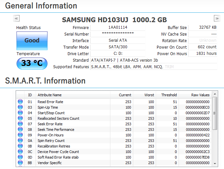Image resolution: width=224 pixels, height=169 pixels.
Task: Click the previous disk left arrow button
Action: pyautogui.click(x=17, y=19)
